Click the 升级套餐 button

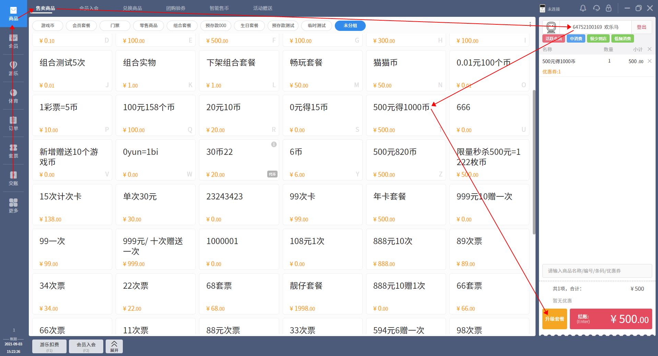pos(555,319)
